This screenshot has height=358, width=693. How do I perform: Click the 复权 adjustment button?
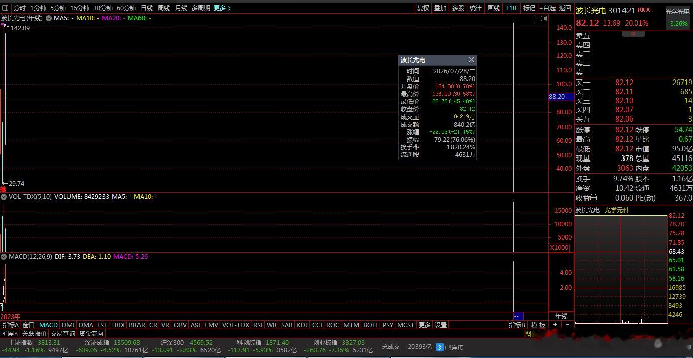(x=423, y=8)
